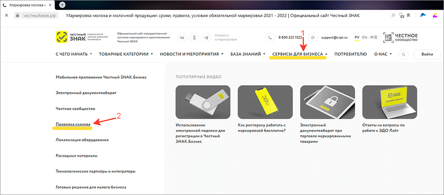Open the VK social network icon
The width and height of the screenshot is (444, 195).
(182, 37)
